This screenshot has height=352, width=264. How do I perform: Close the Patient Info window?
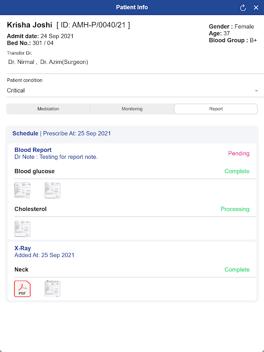(x=256, y=7)
